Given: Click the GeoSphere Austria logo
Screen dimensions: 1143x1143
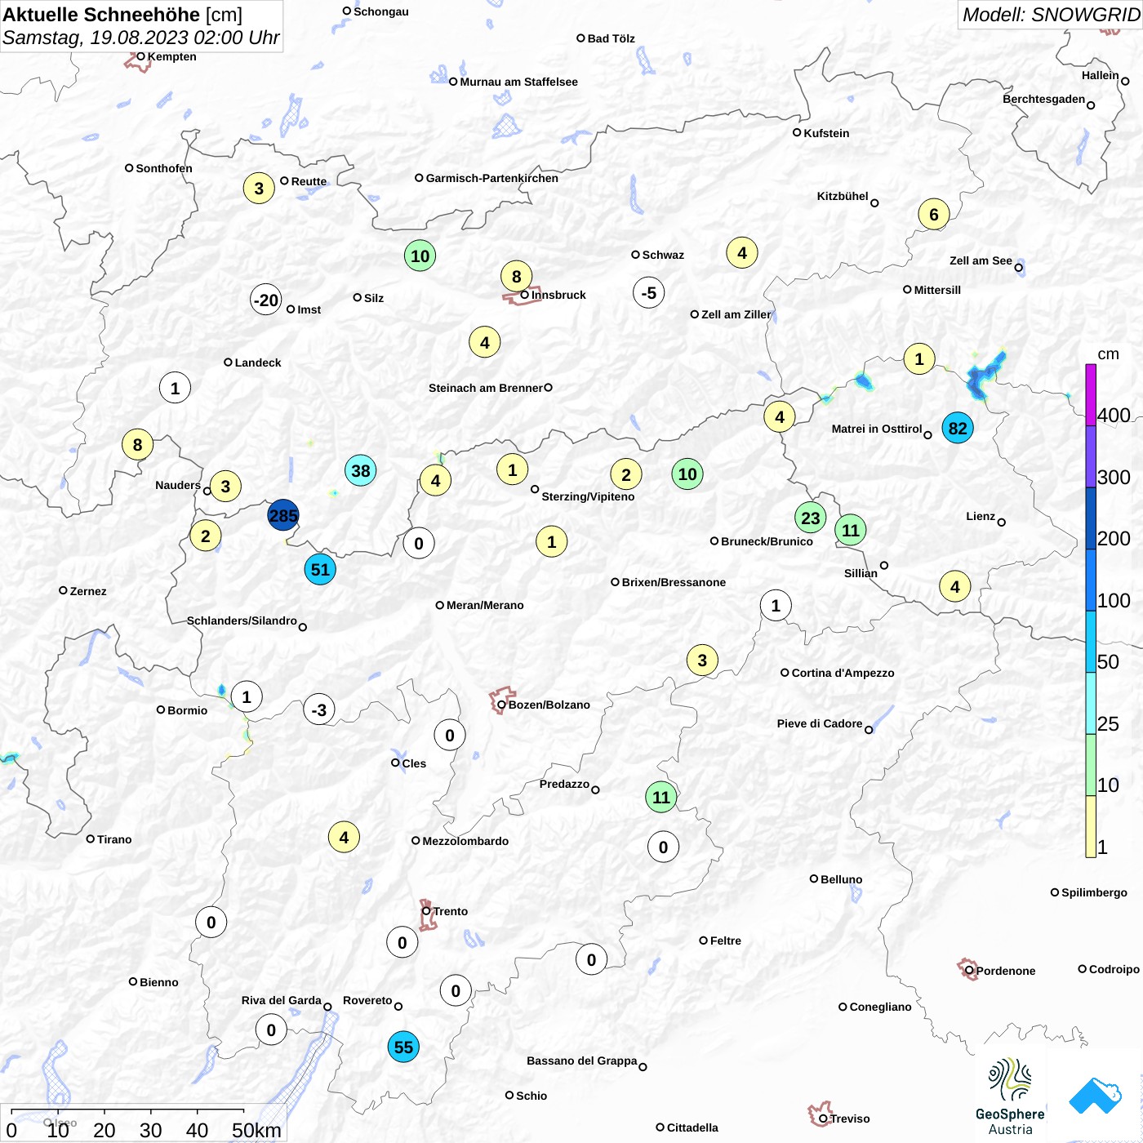Looking at the screenshot, I should [x=1010, y=1096].
